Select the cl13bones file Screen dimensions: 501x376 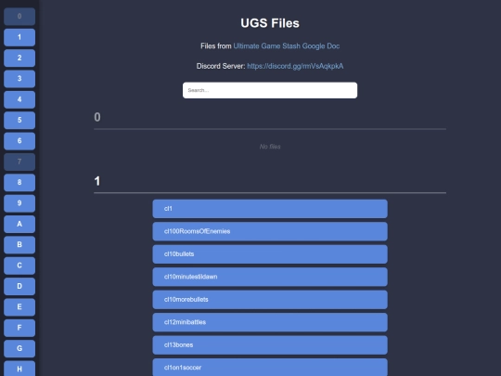pyautogui.click(x=270, y=345)
